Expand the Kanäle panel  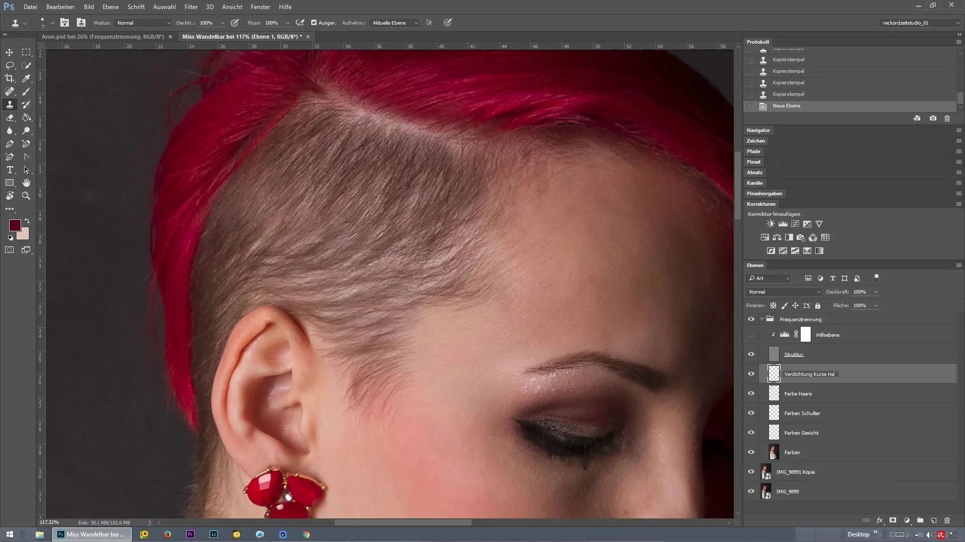click(754, 183)
